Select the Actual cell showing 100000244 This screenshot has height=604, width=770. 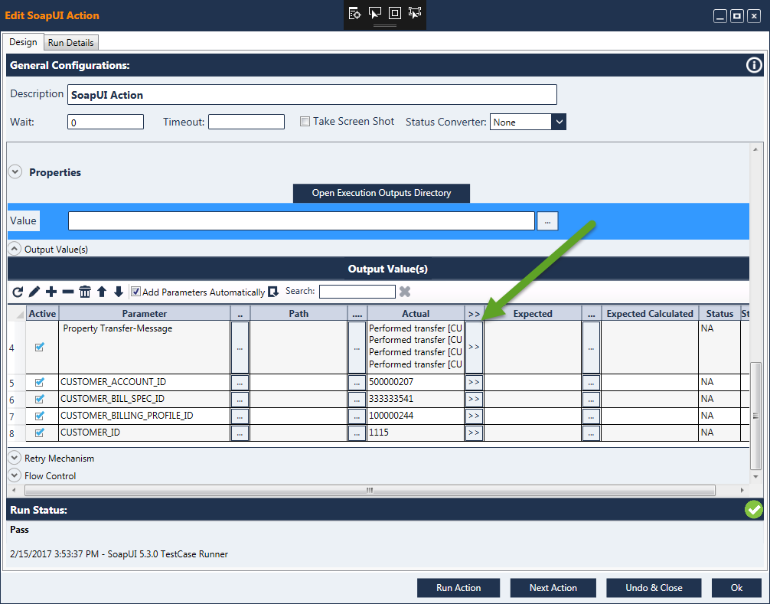(x=416, y=416)
